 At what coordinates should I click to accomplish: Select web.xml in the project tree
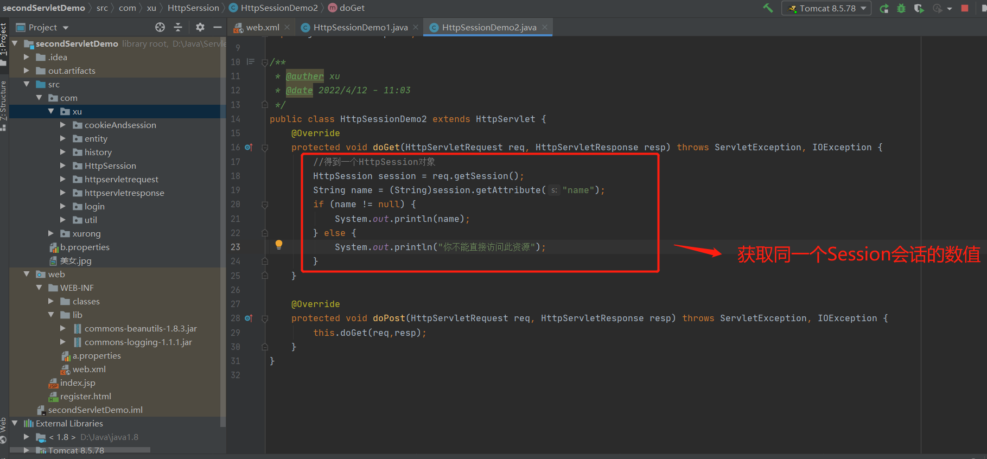coord(89,369)
